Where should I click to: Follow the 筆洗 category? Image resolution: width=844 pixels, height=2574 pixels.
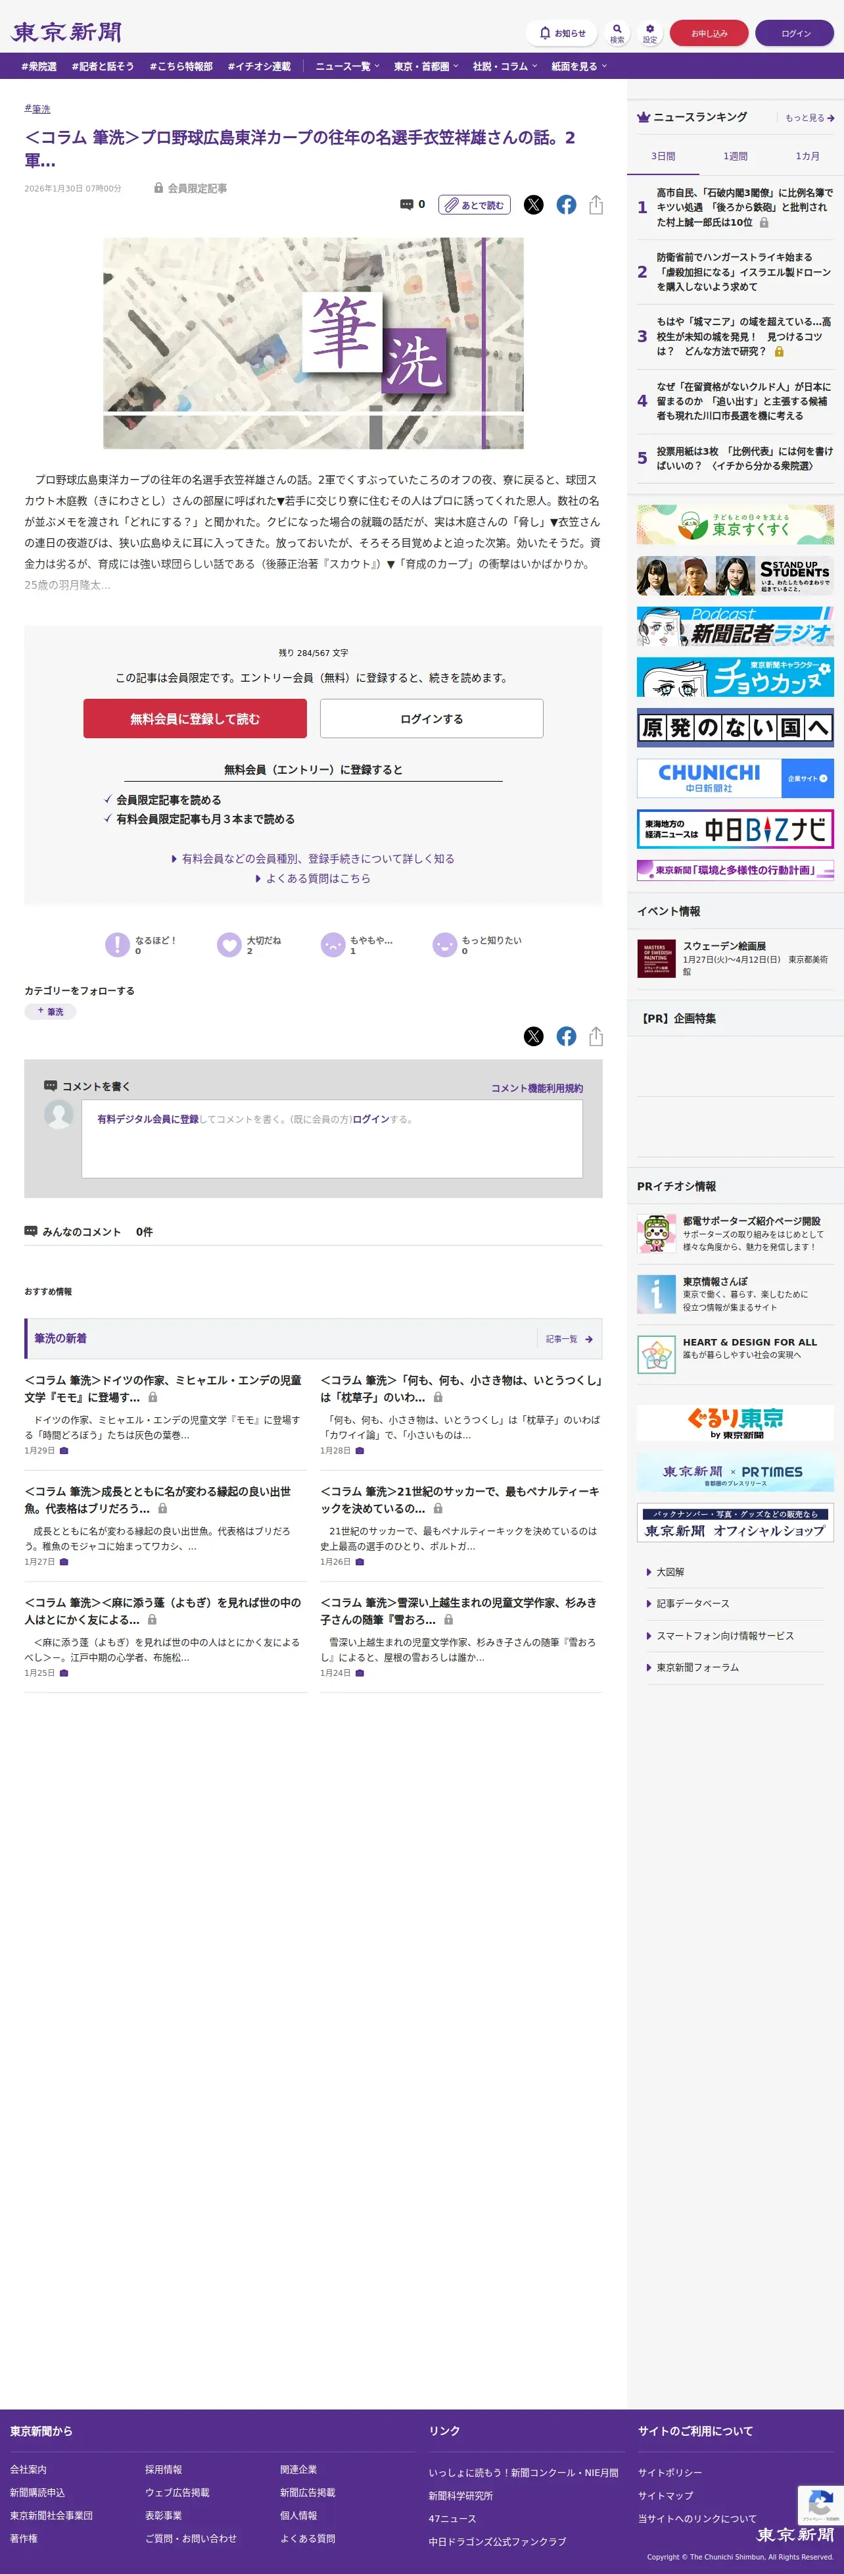[x=50, y=1011]
